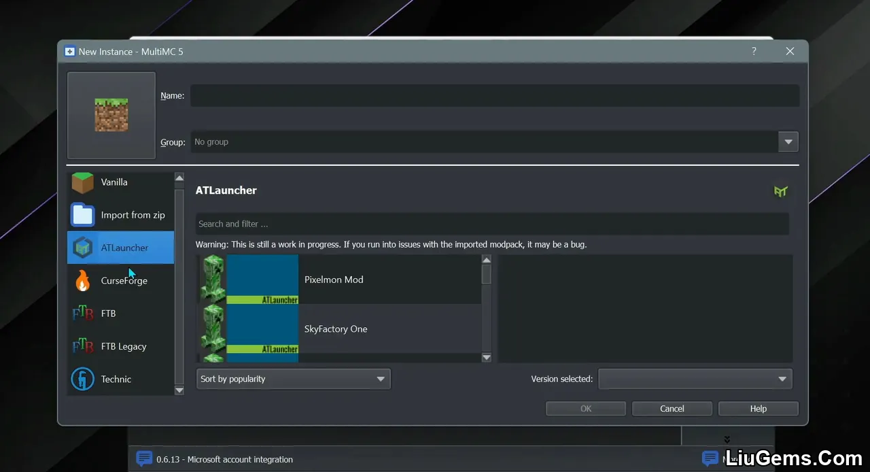Click the news speech bubble icon in main window
The height and width of the screenshot is (472, 870).
[x=144, y=459]
